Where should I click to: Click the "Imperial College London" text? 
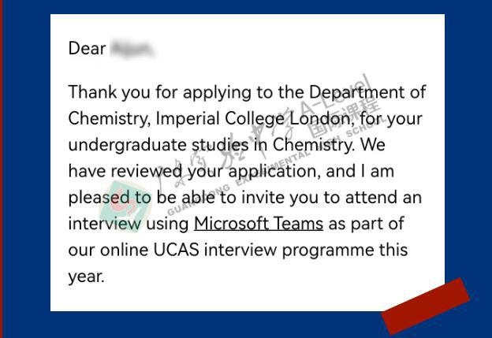(253, 118)
